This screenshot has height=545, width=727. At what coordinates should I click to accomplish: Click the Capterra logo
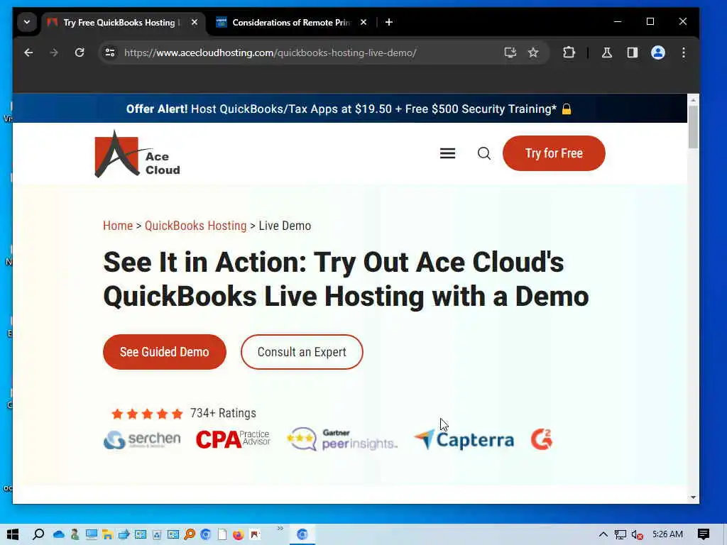click(x=464, y=439)
